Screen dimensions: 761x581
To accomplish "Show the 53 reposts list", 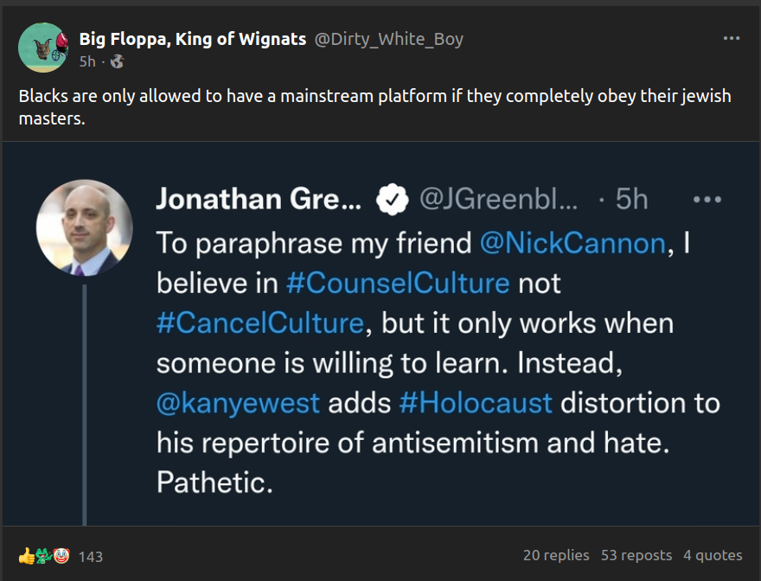I will click(x=636, y=555).
